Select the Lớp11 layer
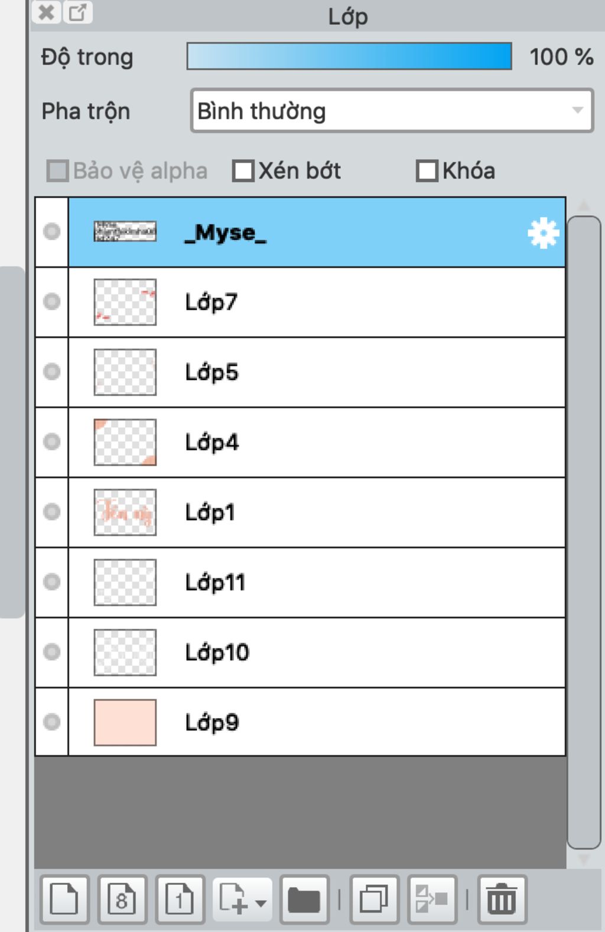The height and width of the screenshot is (932, 605). 317,582
